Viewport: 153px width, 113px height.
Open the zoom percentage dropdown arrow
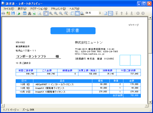pos(100,13)
